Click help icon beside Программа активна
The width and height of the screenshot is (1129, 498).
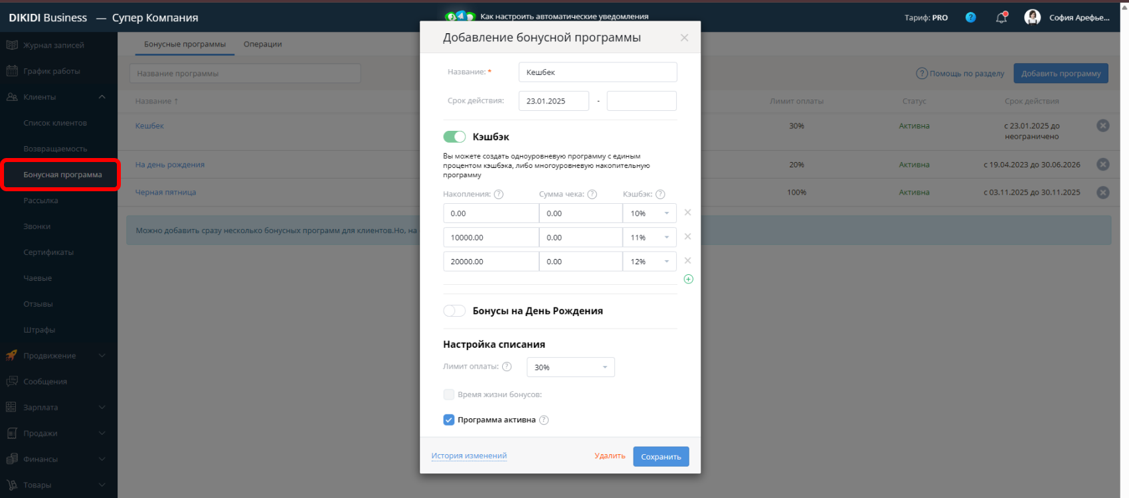[544, 420]
